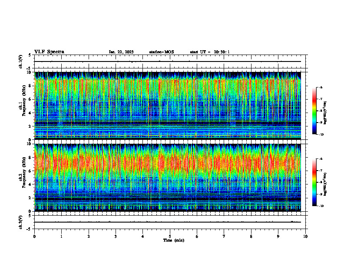Select the 'start UT = 20:30:1' text
Image resolution: width=344 pixels, height=265 pixels.
click(x=210, y=52)
